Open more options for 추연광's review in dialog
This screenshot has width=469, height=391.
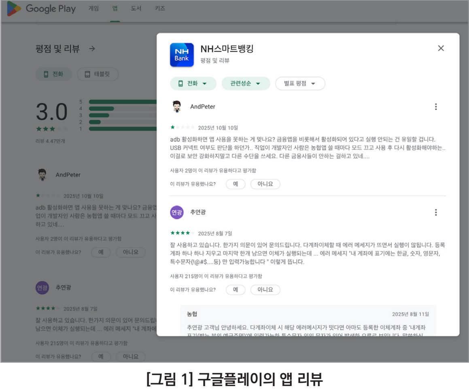[x=436, y=212]
